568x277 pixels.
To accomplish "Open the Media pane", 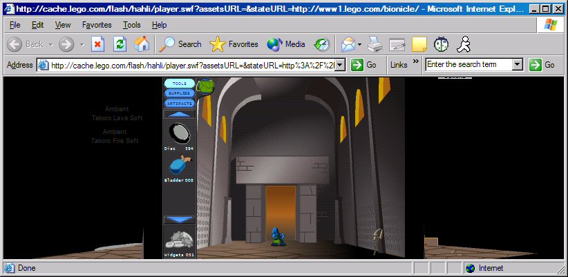I will point(286,44).
